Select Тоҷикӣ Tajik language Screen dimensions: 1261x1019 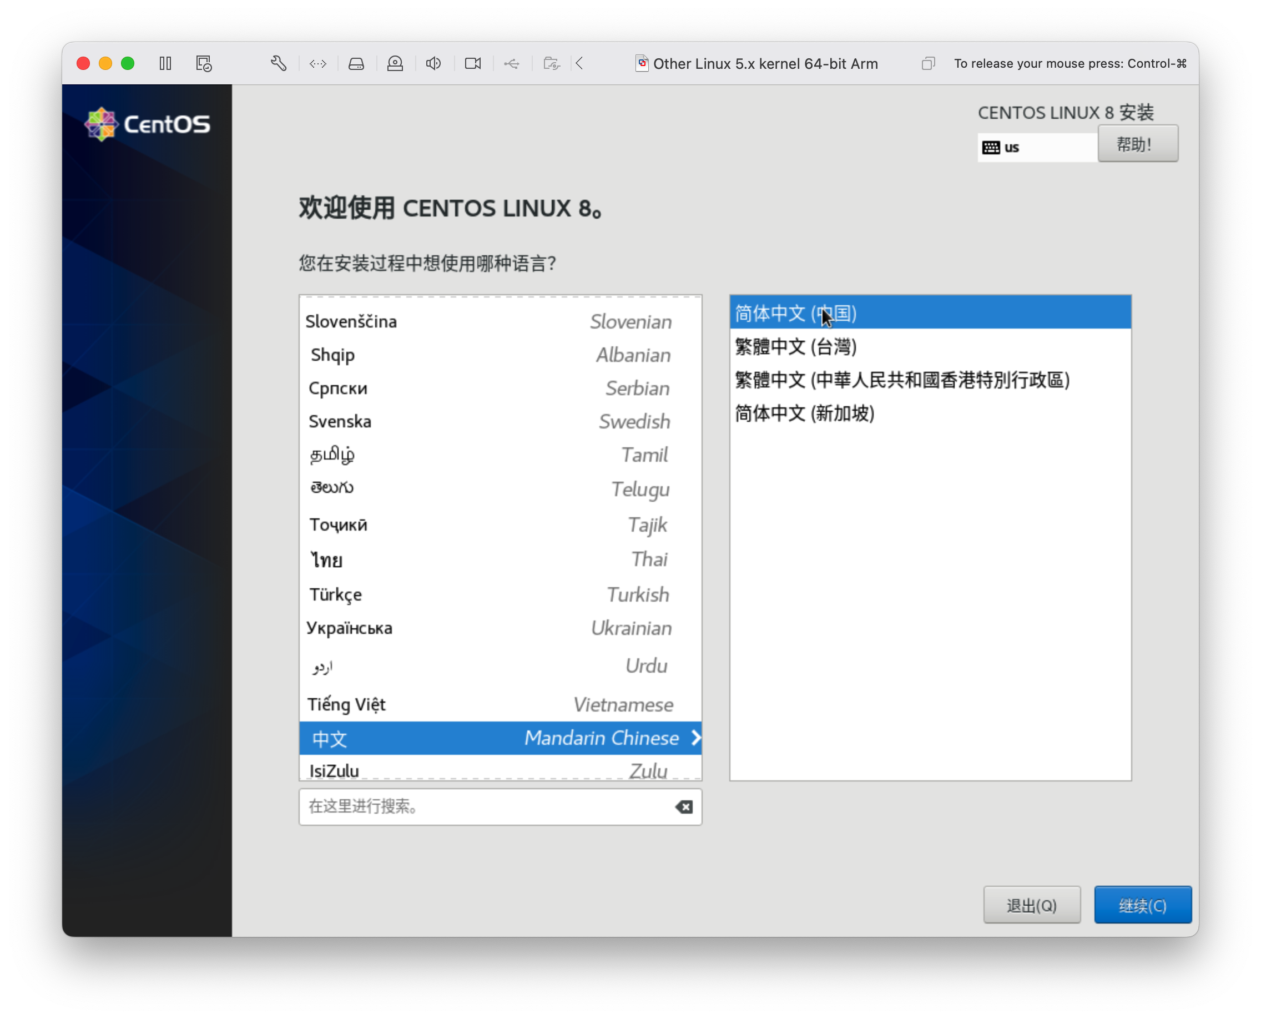(x=501, y=524)
